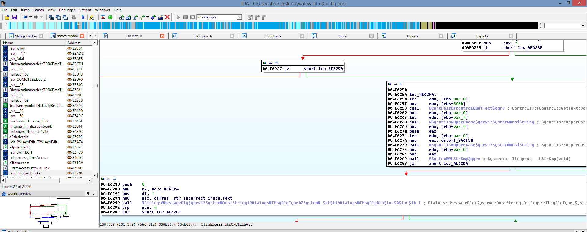Click the blue asterisk array icon

tap(153, 17)
